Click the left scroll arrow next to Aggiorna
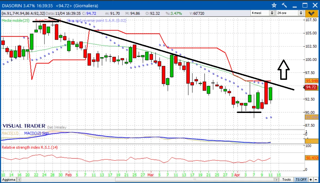 click(19, 179)
